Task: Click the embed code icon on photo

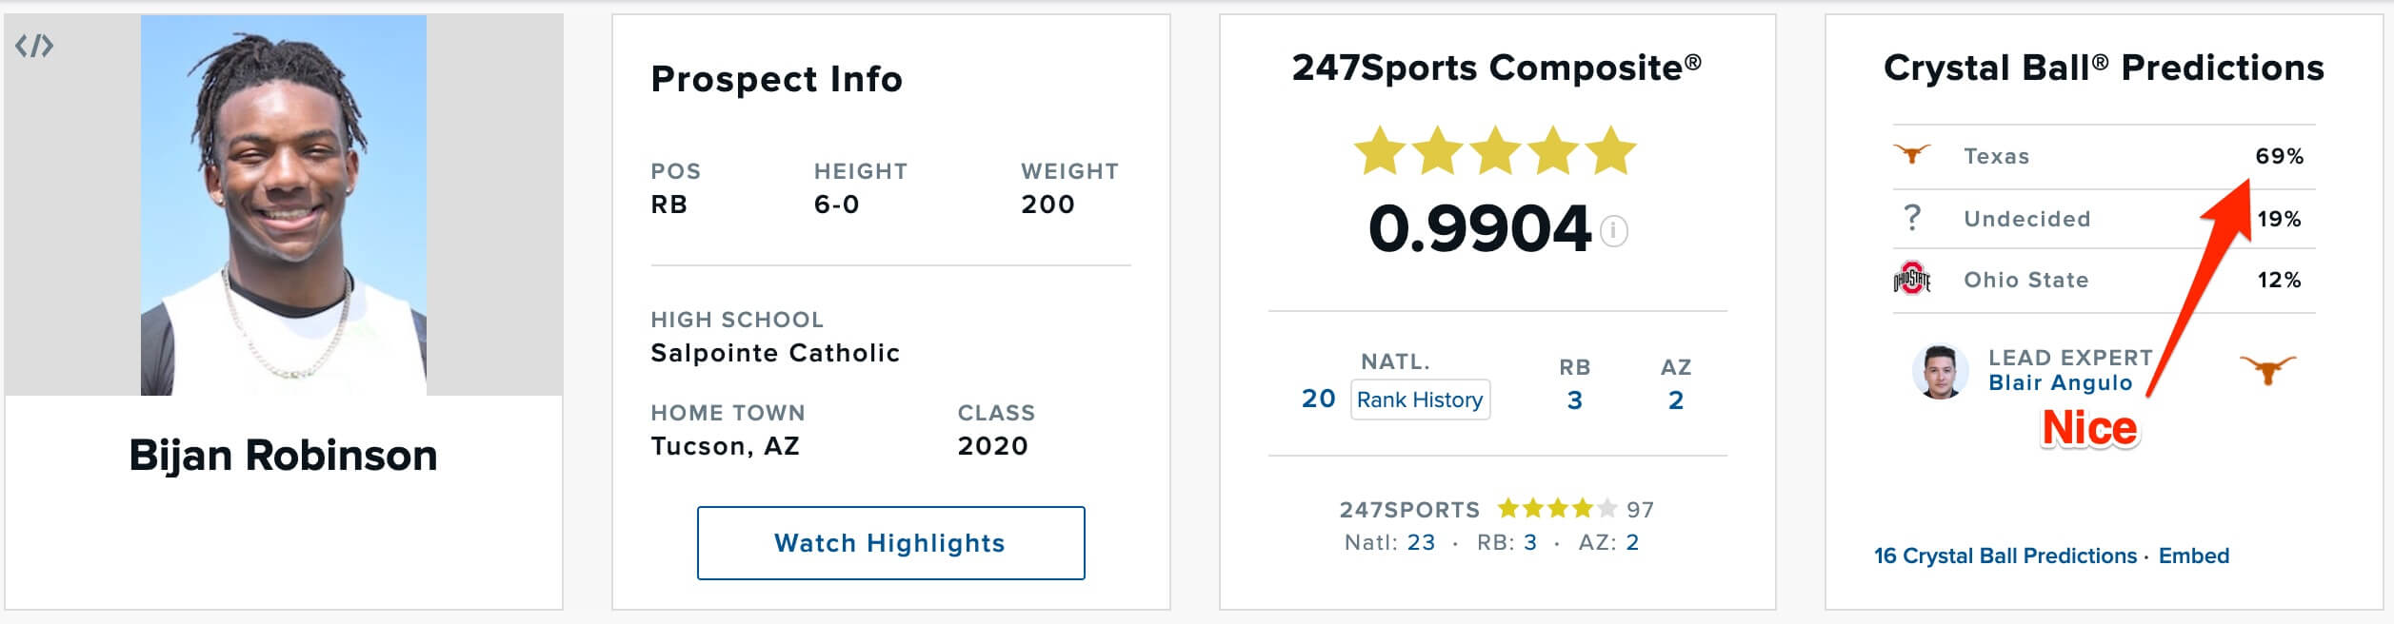Action: 34,46
